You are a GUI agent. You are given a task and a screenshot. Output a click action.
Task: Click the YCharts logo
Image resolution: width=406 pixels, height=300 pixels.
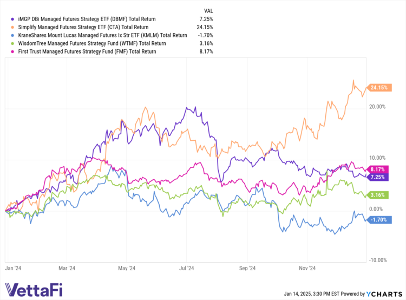pos(383,294)
